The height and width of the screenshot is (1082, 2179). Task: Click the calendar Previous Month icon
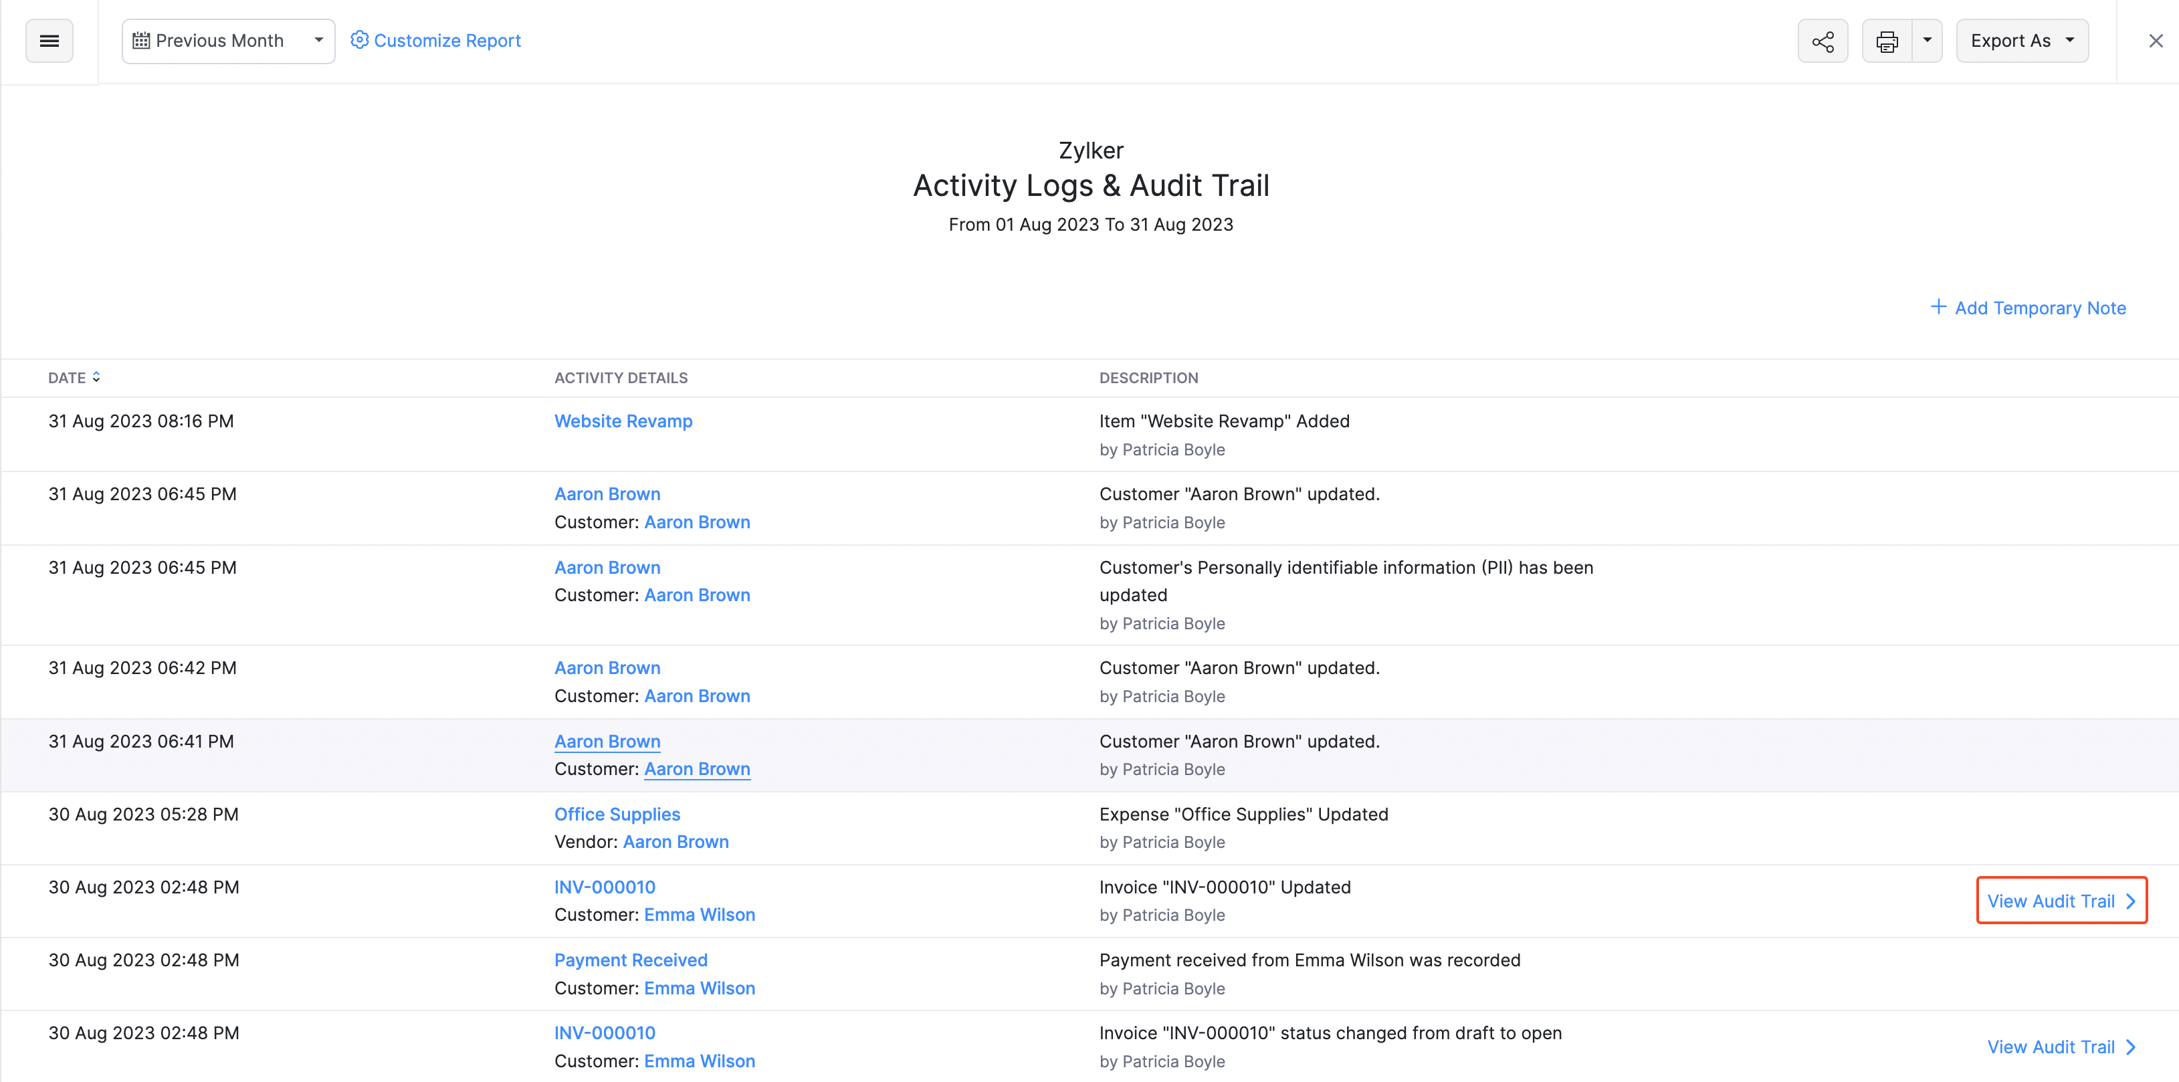[x=140, y=40]
